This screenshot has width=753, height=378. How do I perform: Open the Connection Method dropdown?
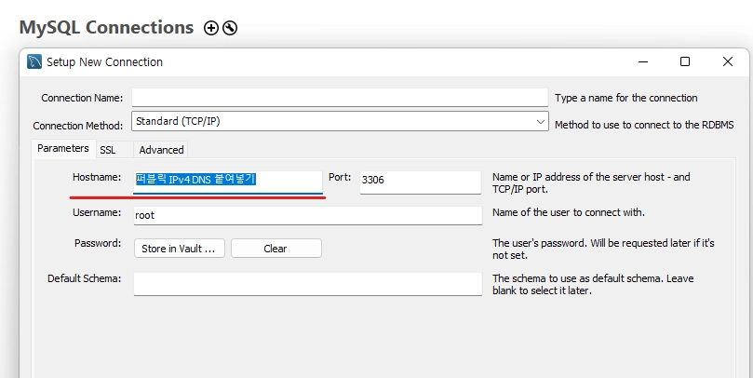click(x=340, y=122)
